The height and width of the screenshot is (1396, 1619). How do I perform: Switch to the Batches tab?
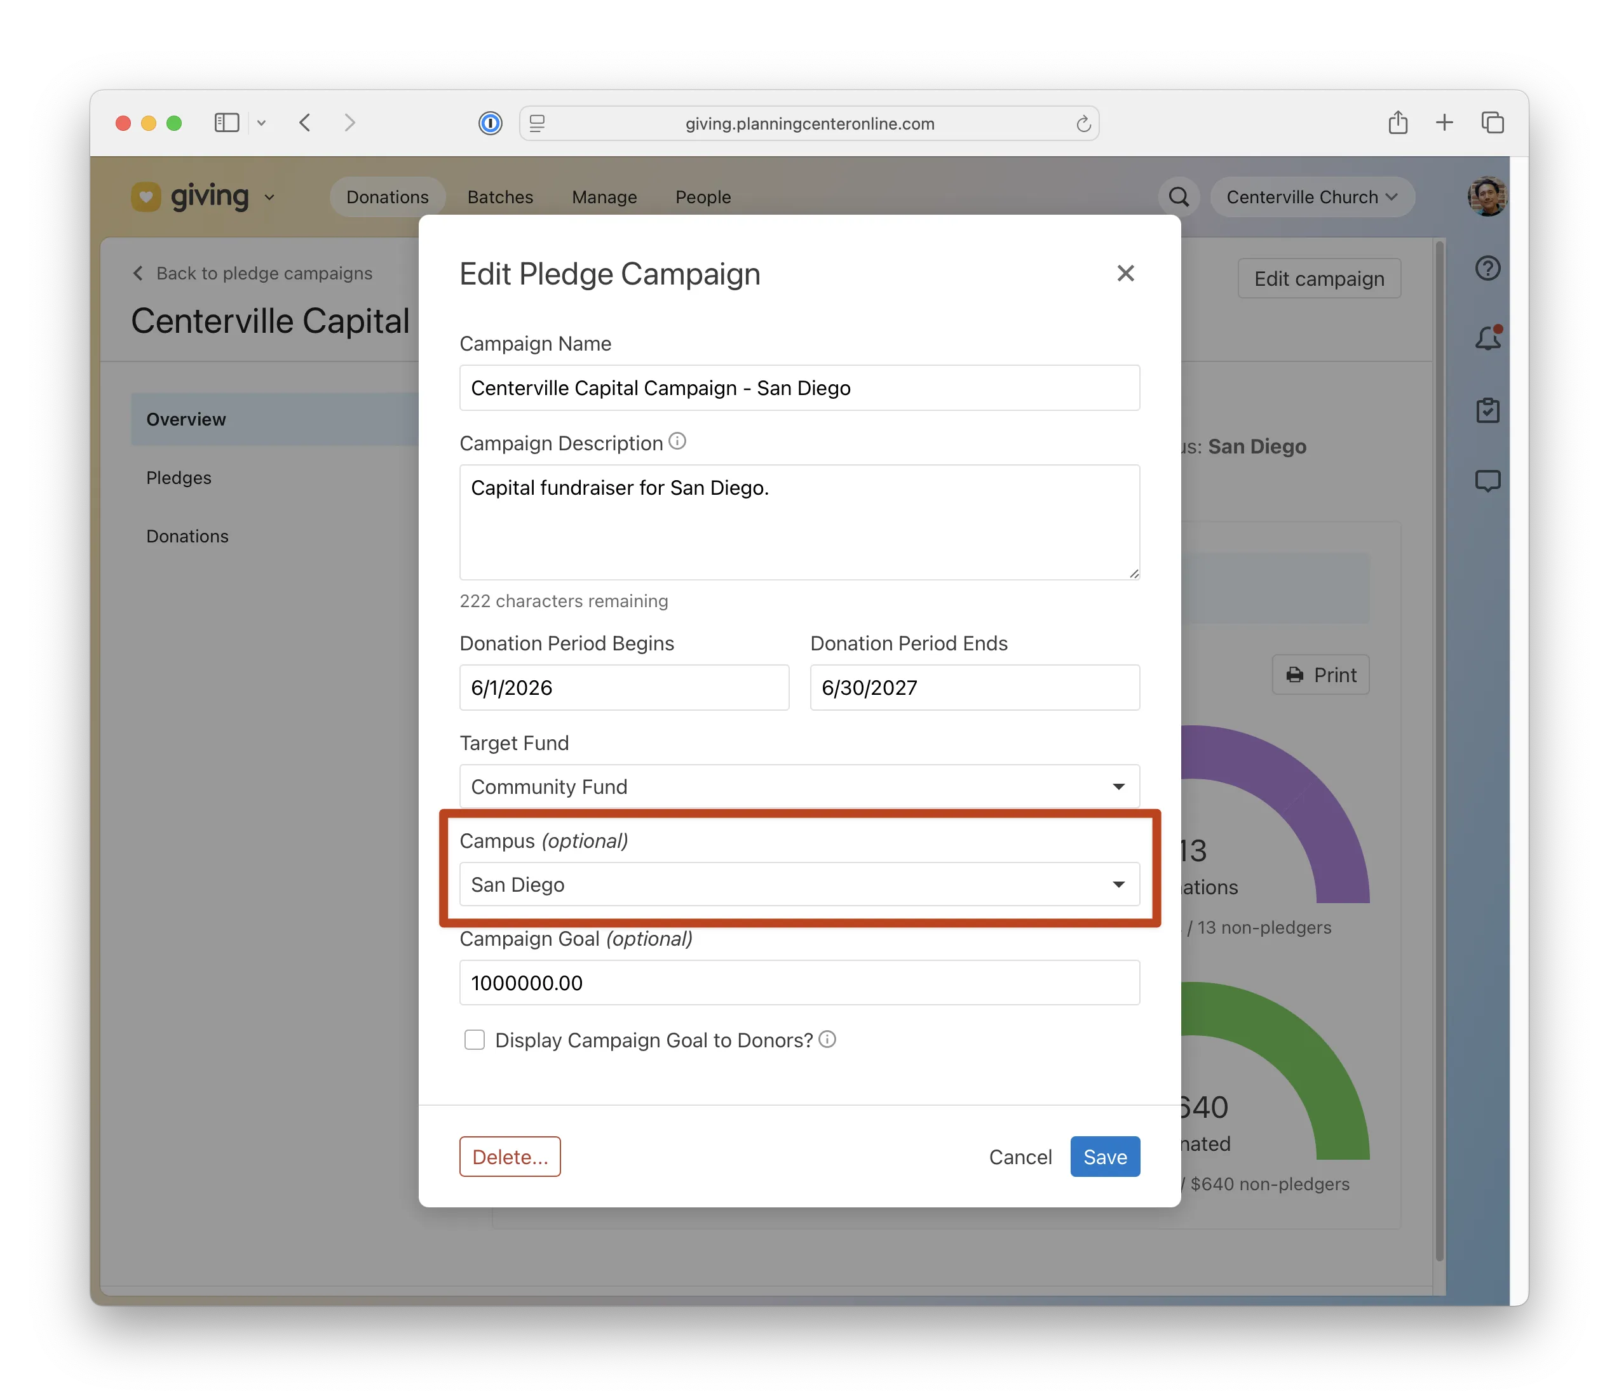pos(500,197)
